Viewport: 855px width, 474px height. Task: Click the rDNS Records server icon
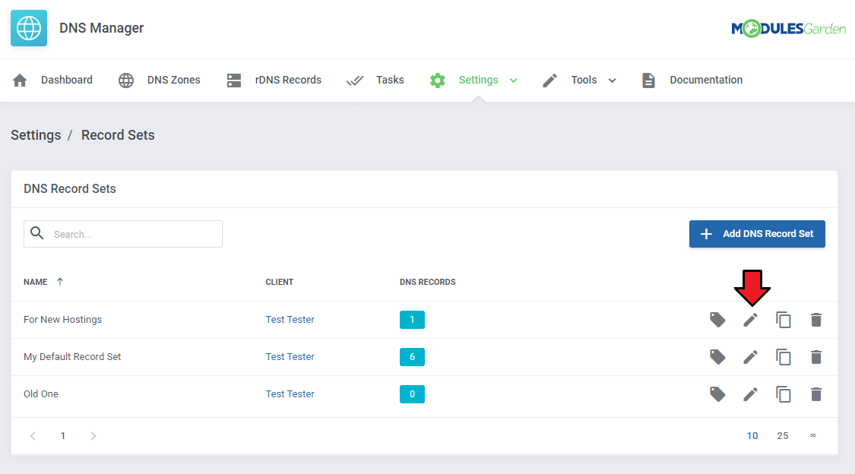(234, 80)
